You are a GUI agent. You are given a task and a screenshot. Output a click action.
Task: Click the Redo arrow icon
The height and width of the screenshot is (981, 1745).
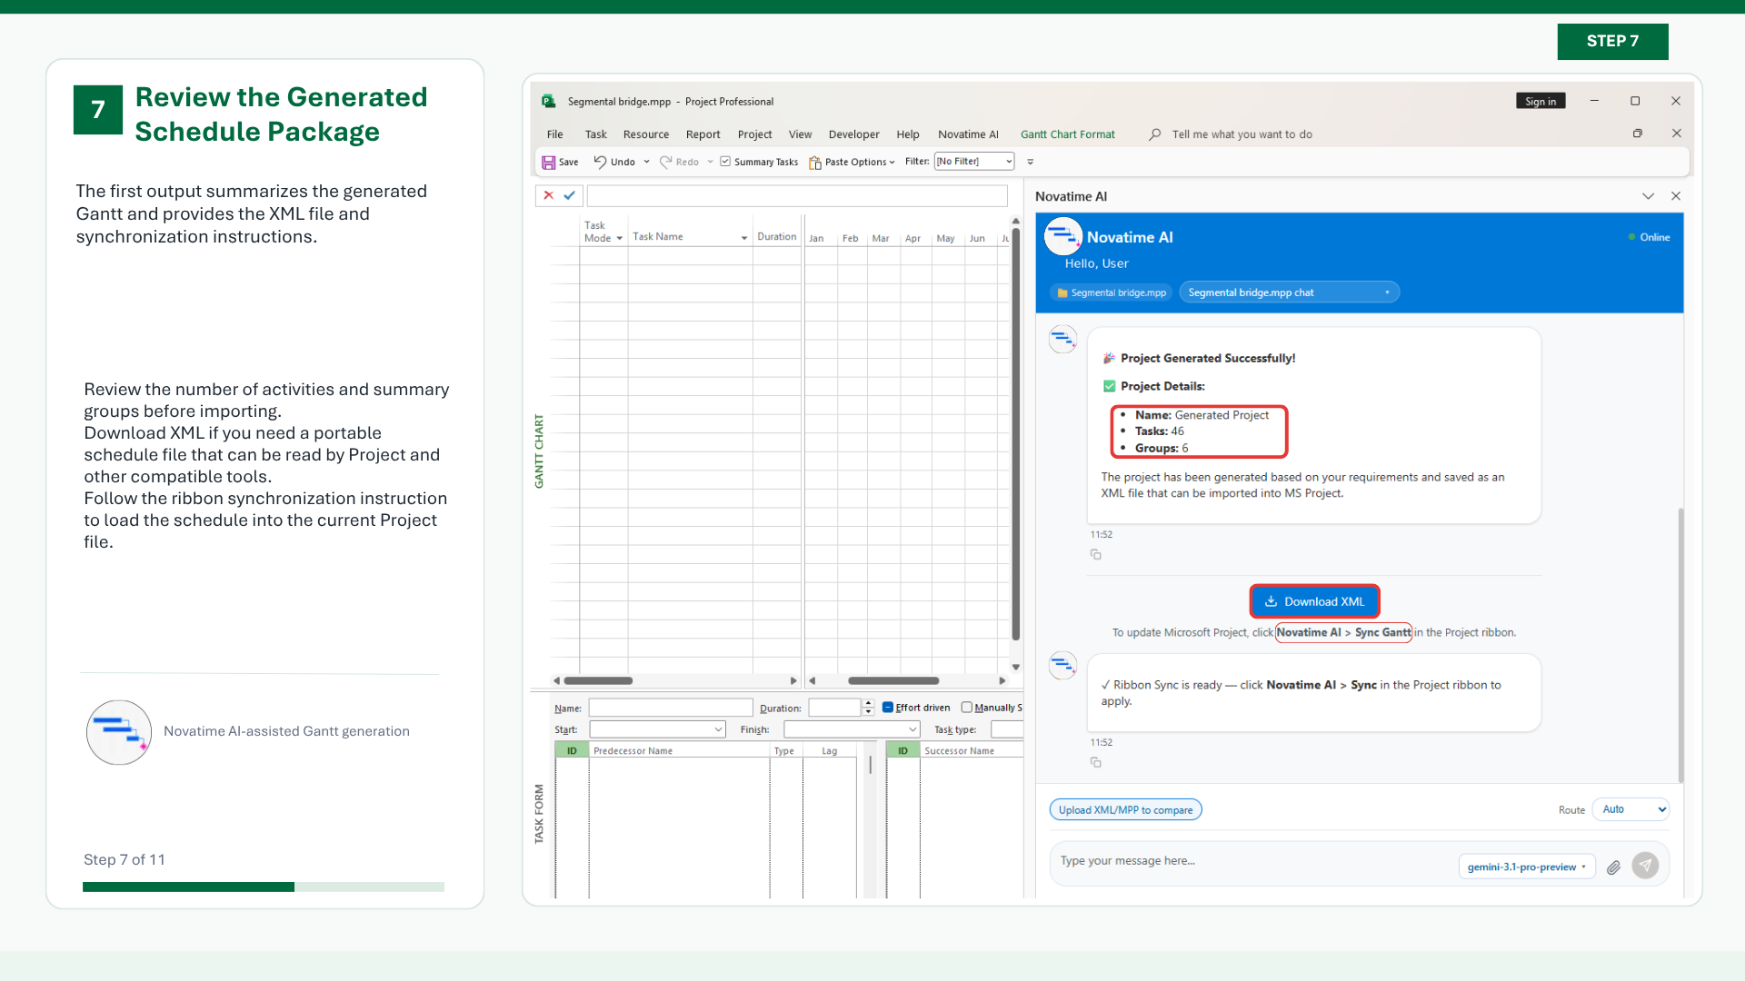click(665, 162)
